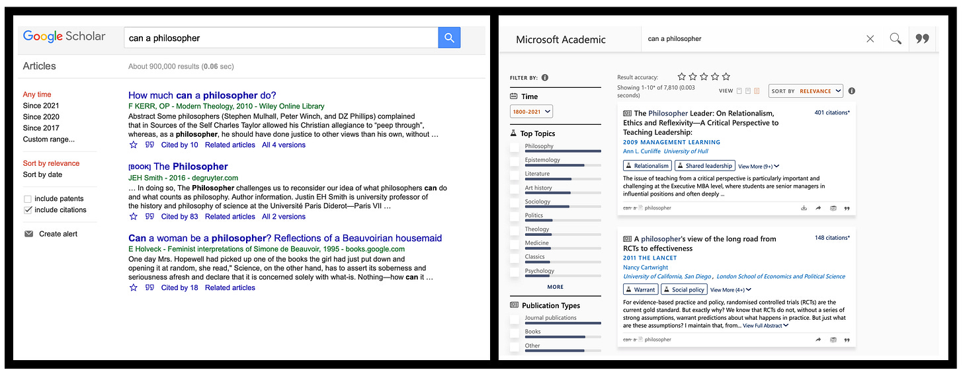Check the Journal publications filter
Viewport: 963px width, 374px height.
[515, 319]
